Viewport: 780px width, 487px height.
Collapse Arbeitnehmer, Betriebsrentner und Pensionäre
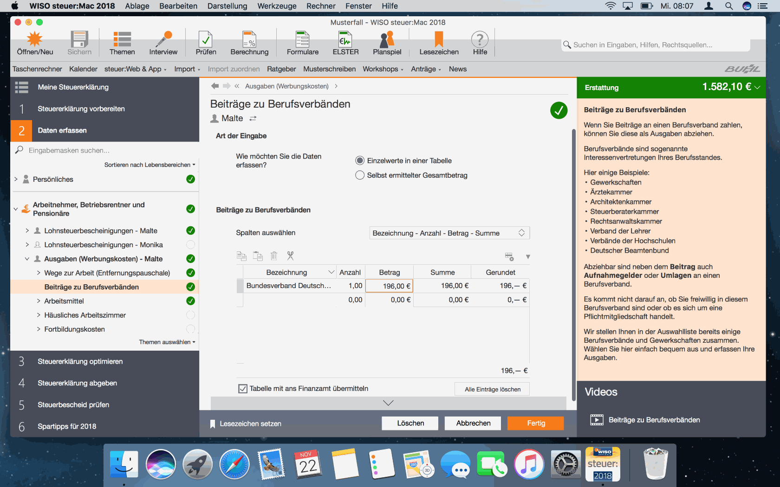pyautogui.click(x=16, y=209)
